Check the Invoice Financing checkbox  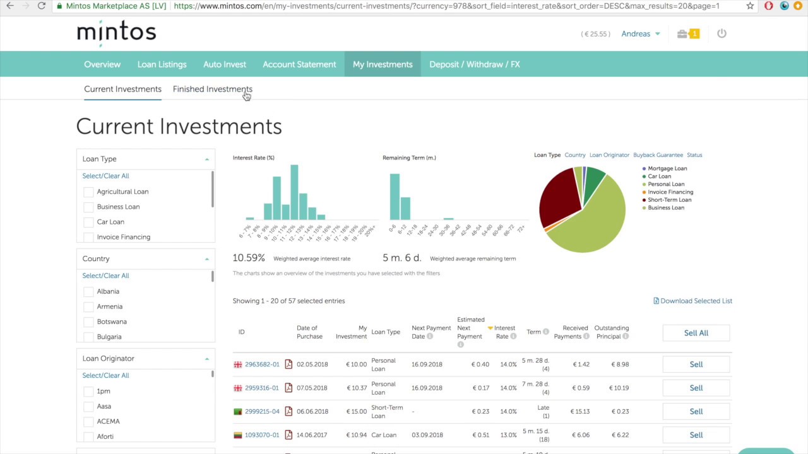(88, 237)
